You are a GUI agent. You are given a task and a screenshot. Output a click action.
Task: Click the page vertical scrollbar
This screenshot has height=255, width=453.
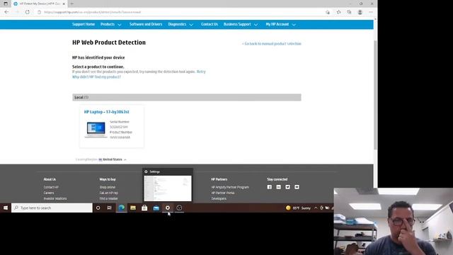[375, 96]
